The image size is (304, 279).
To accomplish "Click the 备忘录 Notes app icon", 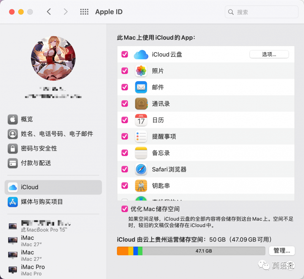I will pos(141,153).
